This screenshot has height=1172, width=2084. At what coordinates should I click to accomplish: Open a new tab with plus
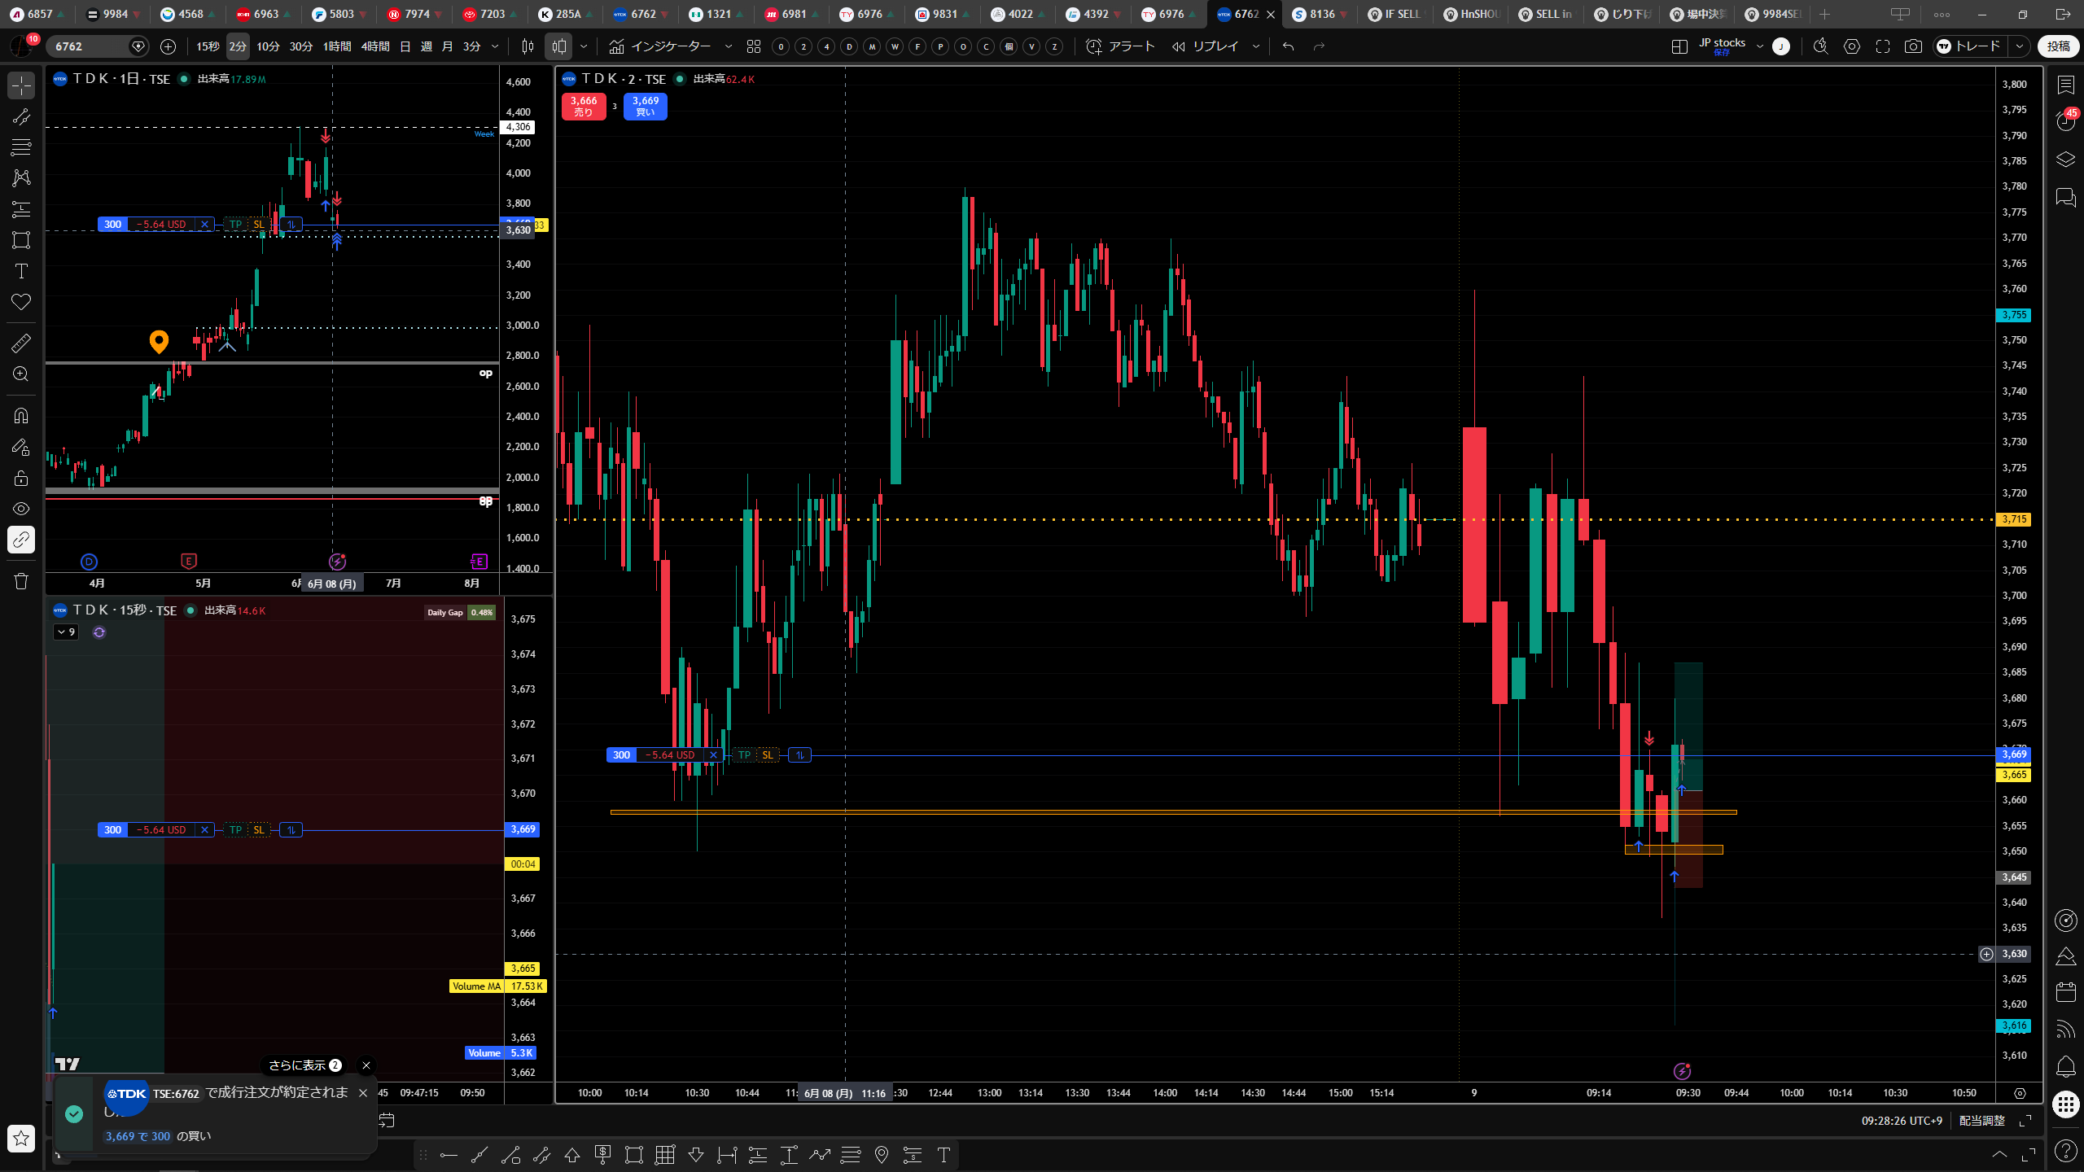(1824, 14)
